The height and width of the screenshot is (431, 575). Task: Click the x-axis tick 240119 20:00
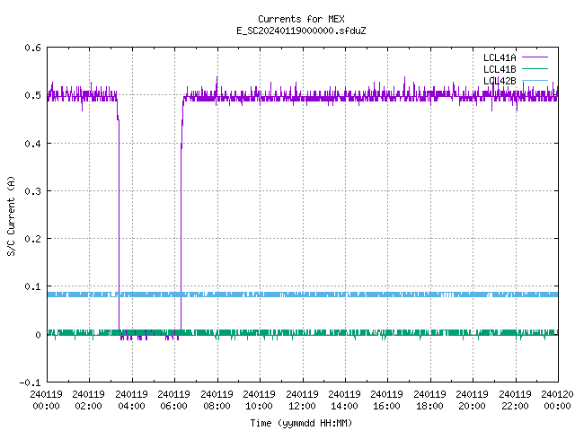pyautogui.click(x=472, y=400)
